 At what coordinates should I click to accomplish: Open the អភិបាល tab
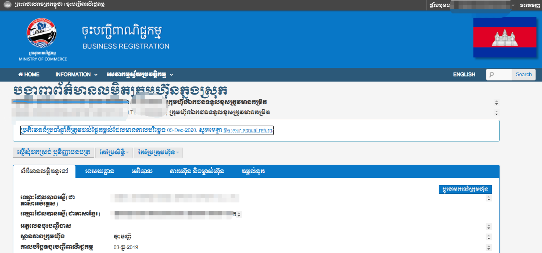(x=142, y=171)
